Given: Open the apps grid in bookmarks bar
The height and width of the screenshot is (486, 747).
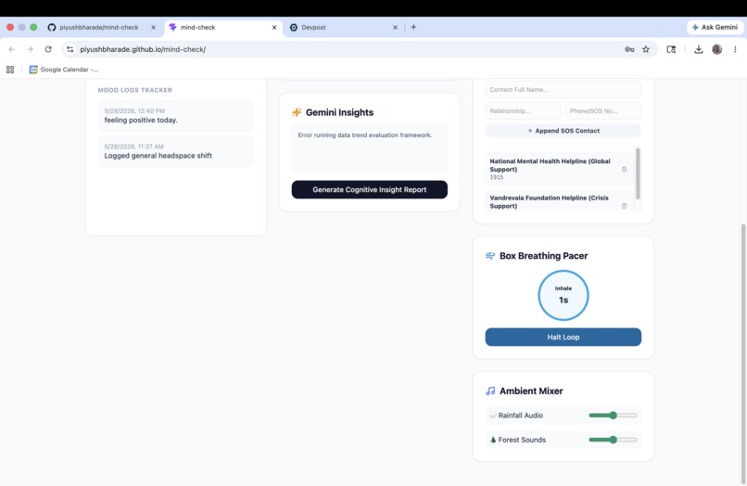Looking at the screenshot, I should tap(10, 70).
